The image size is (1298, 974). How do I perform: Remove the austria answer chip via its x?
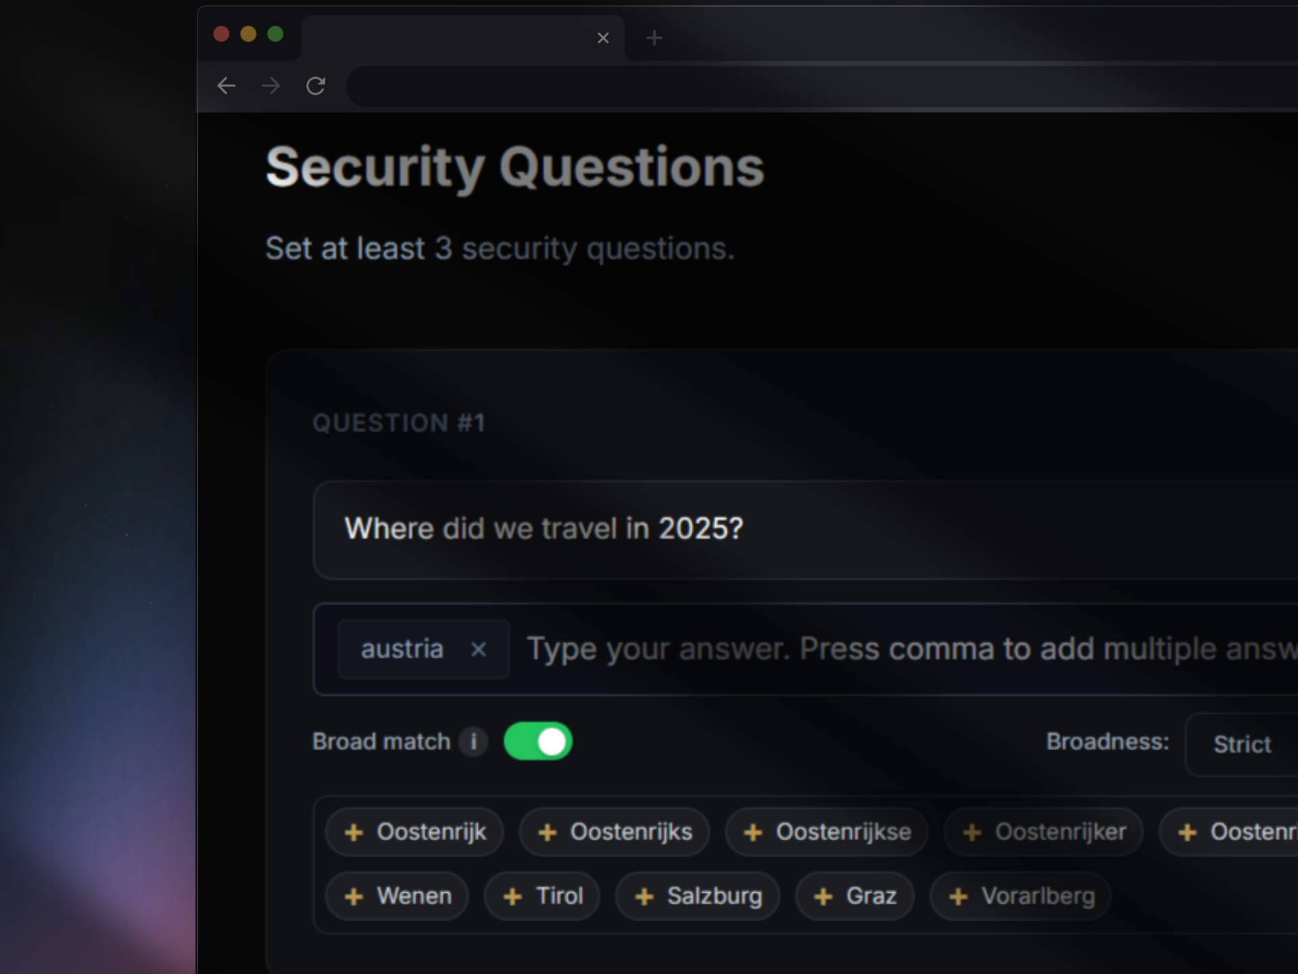(x=480, y=649)
